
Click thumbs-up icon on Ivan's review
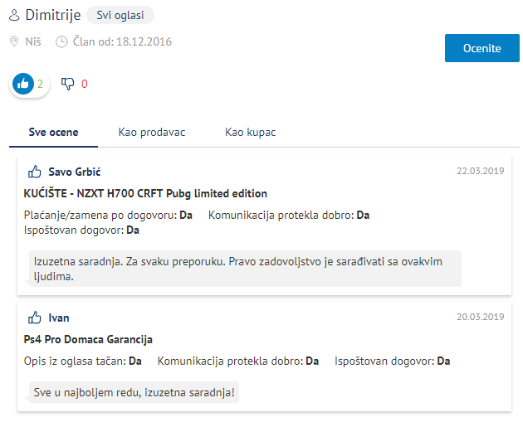(35, 318)
